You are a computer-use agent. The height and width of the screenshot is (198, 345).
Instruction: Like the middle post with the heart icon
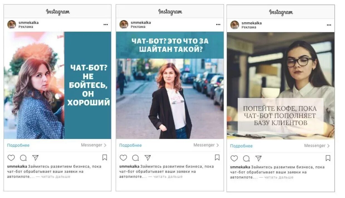tap(123, 158)
